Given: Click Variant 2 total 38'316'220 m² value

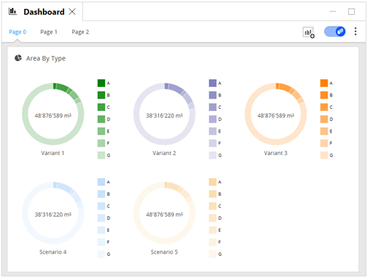Looking at the screenshot, I should 164,115.
